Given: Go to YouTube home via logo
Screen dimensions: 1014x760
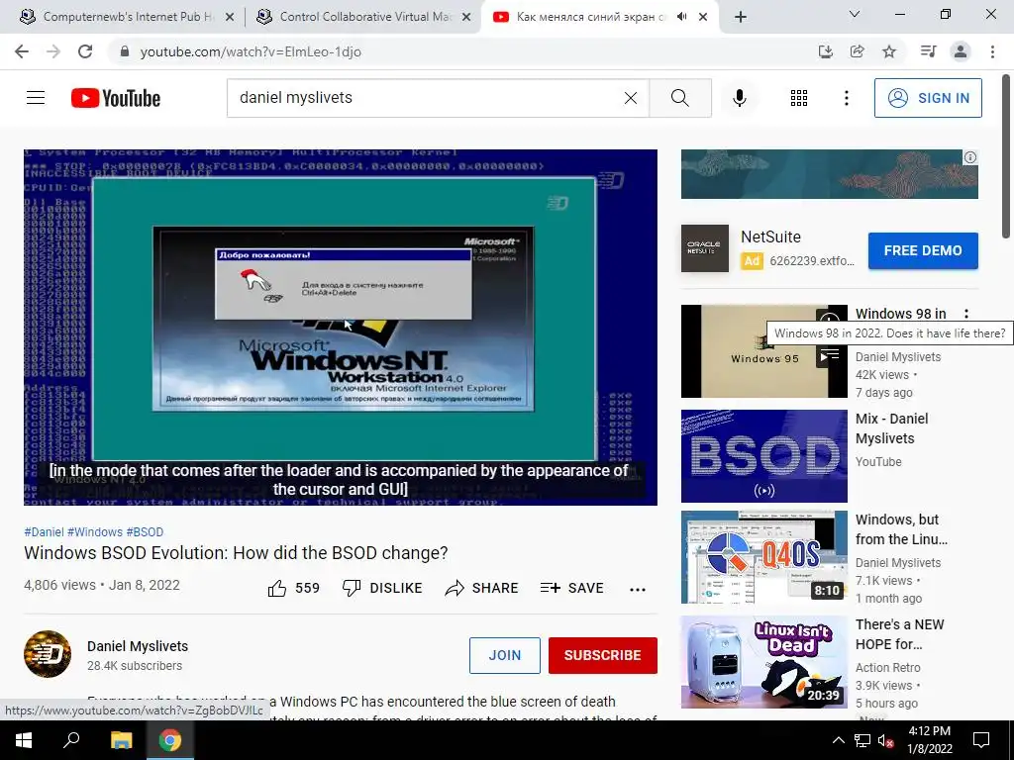Looking at the screenshot, I should point(116,98).
